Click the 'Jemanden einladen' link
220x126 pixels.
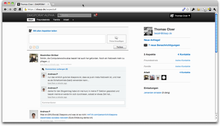(153, 93)
